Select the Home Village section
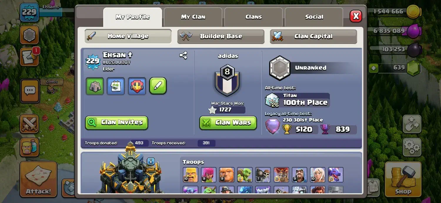The width and height of the screenshot is (441, 203). click(x=128, y=36)
